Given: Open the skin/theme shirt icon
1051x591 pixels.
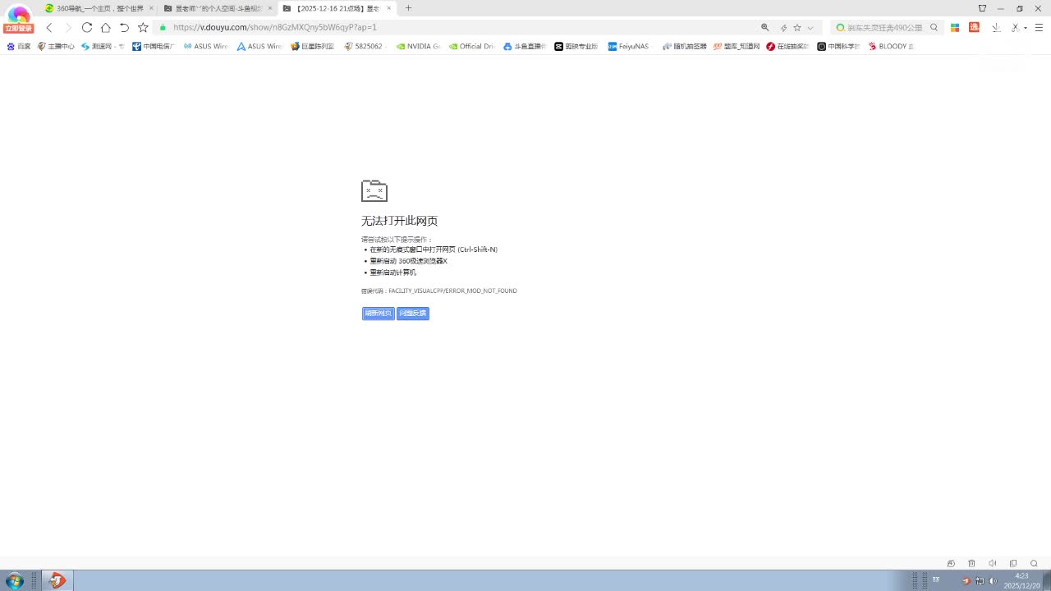Looking at the screenshot, I should 982,8.
